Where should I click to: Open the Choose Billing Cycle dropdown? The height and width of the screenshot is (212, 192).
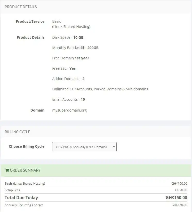point(84,146)
